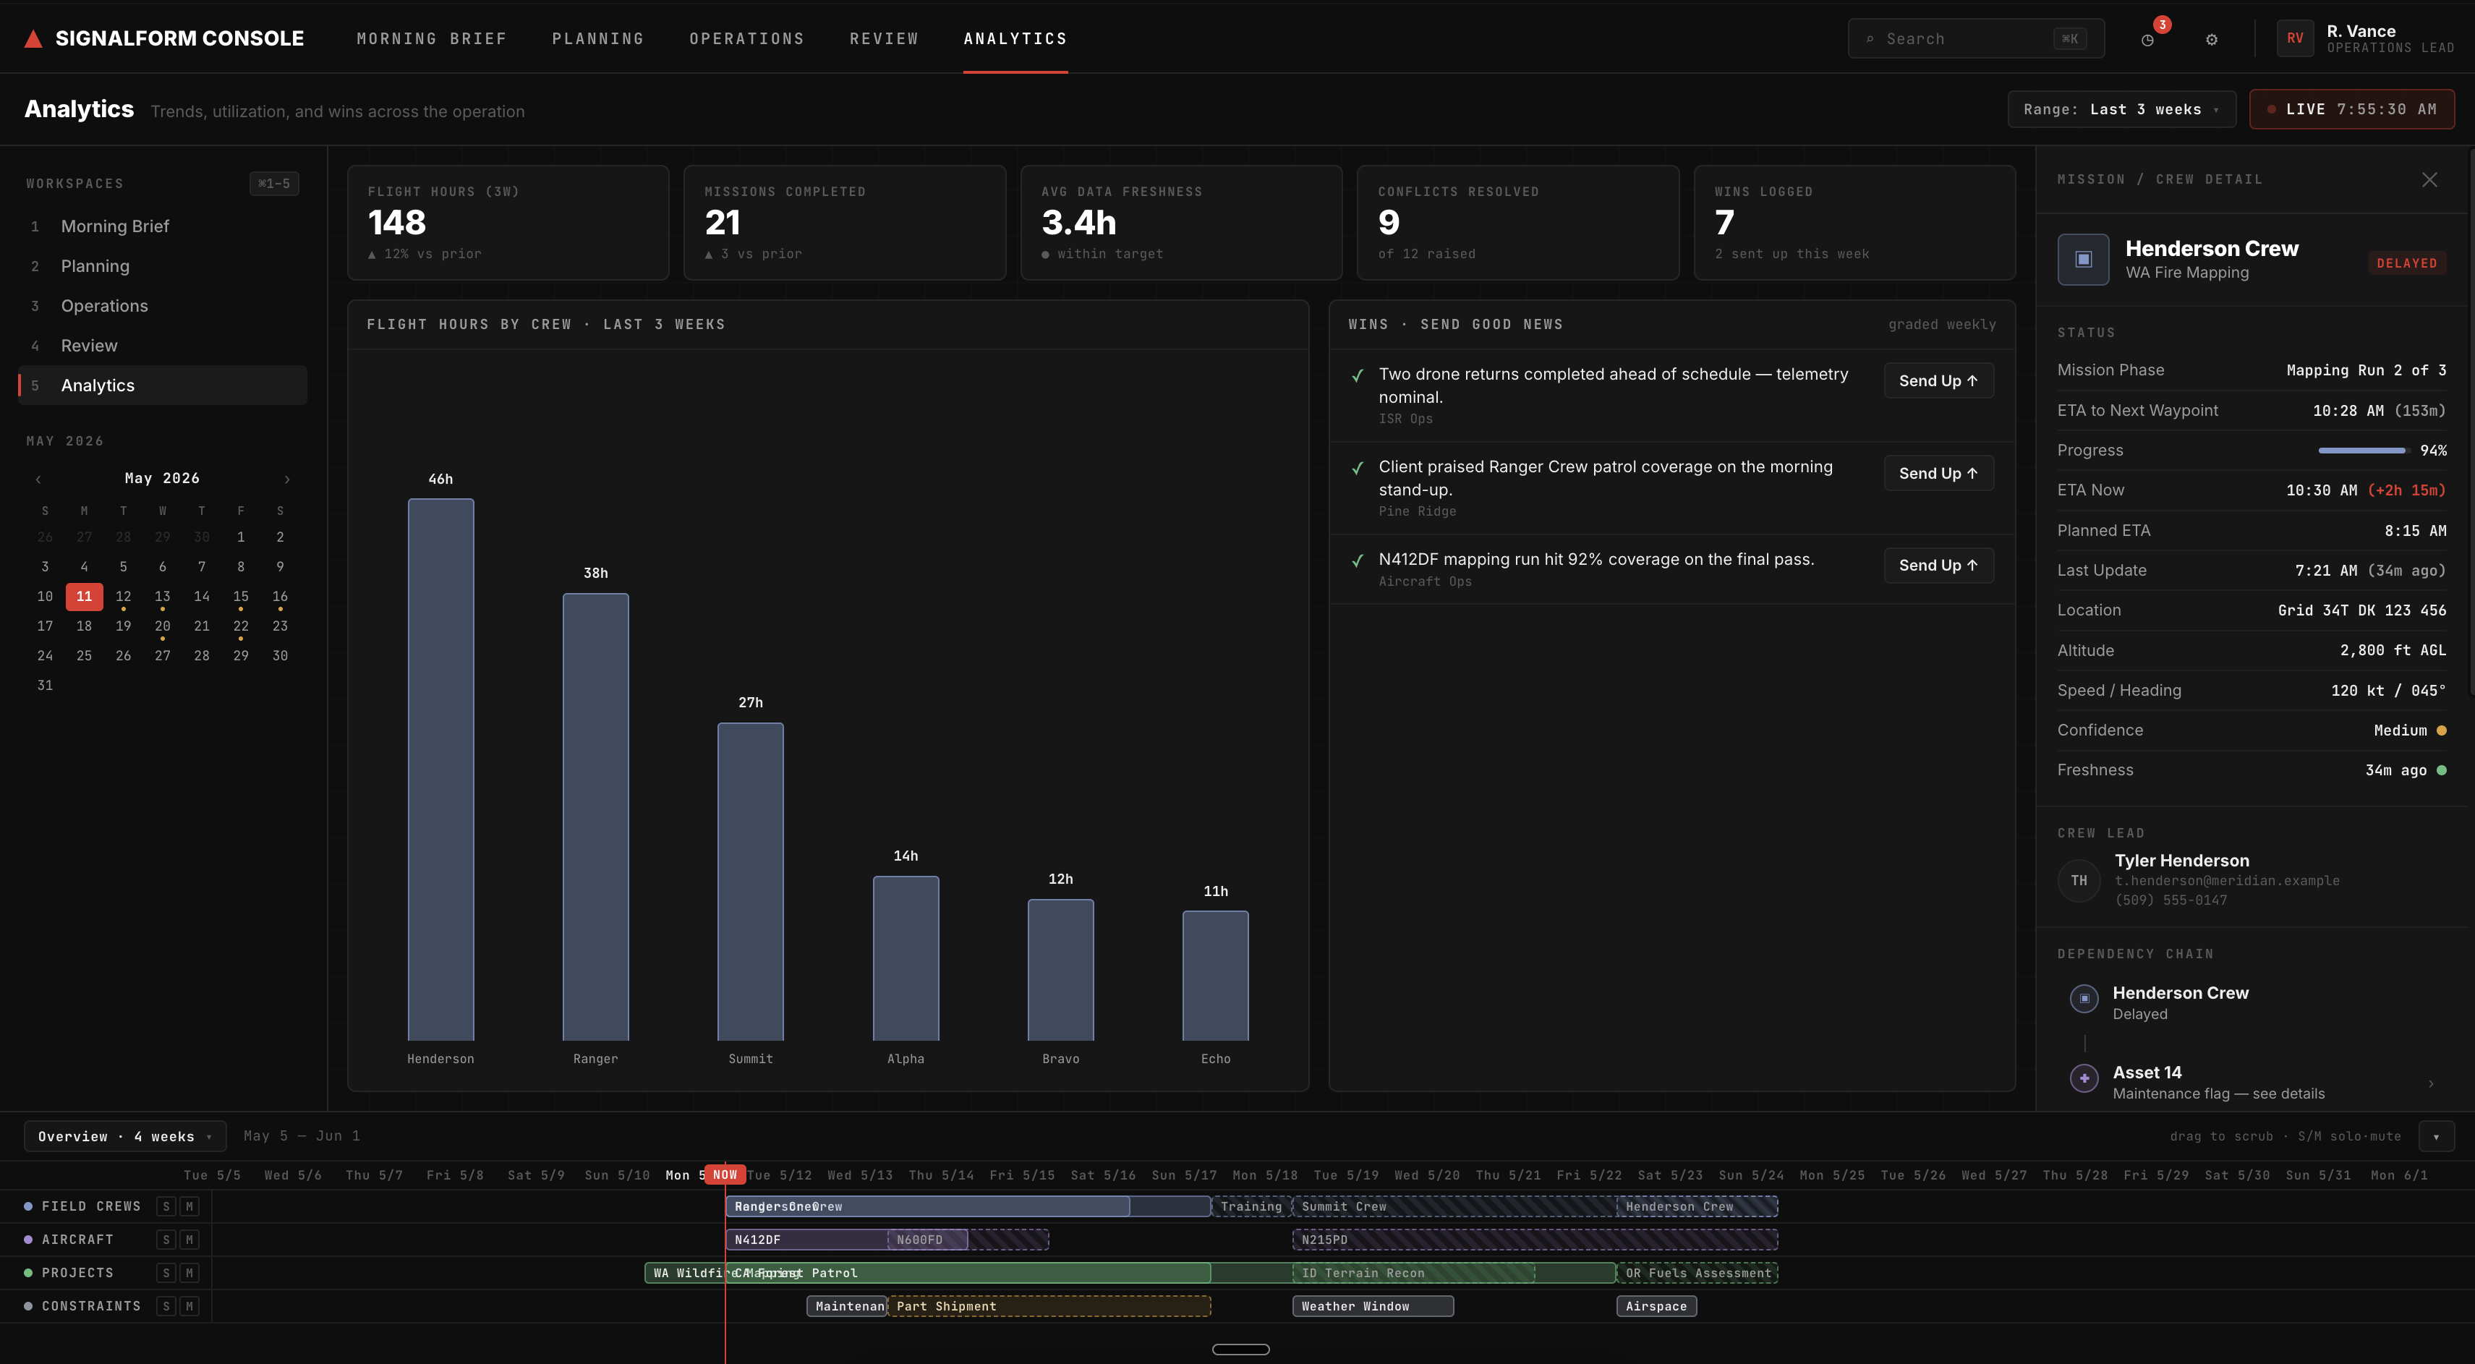2475x1364 pixels.
Task: Send up the N412DF mapping win
Action: point(1938,565)
